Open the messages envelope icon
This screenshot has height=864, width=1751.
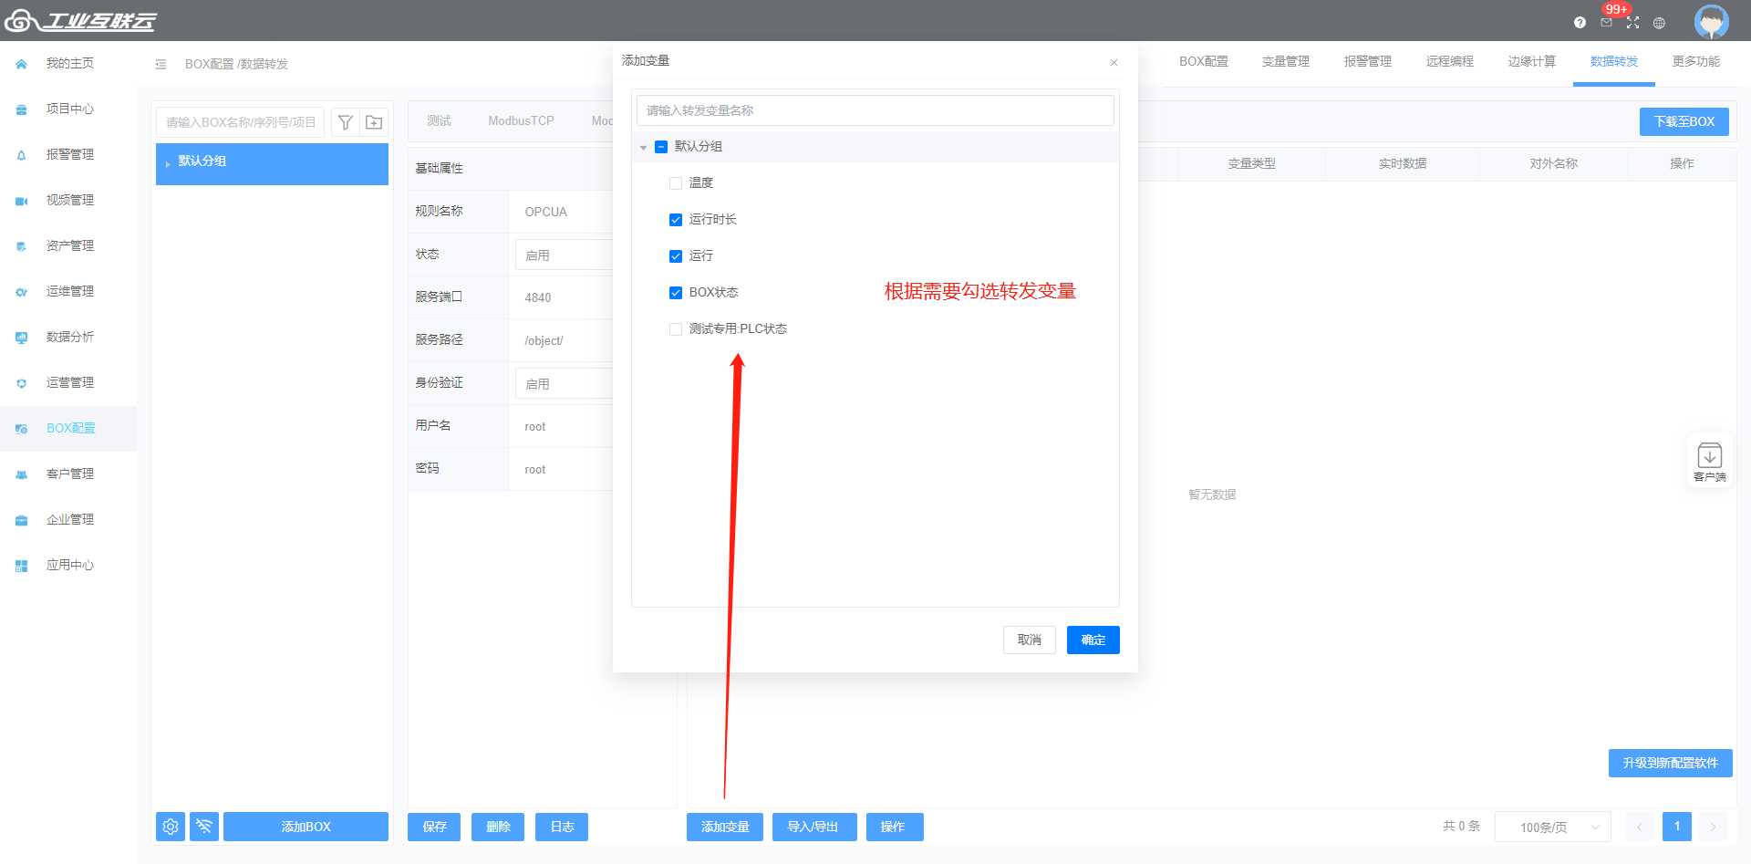click(x=1606, y=23)
